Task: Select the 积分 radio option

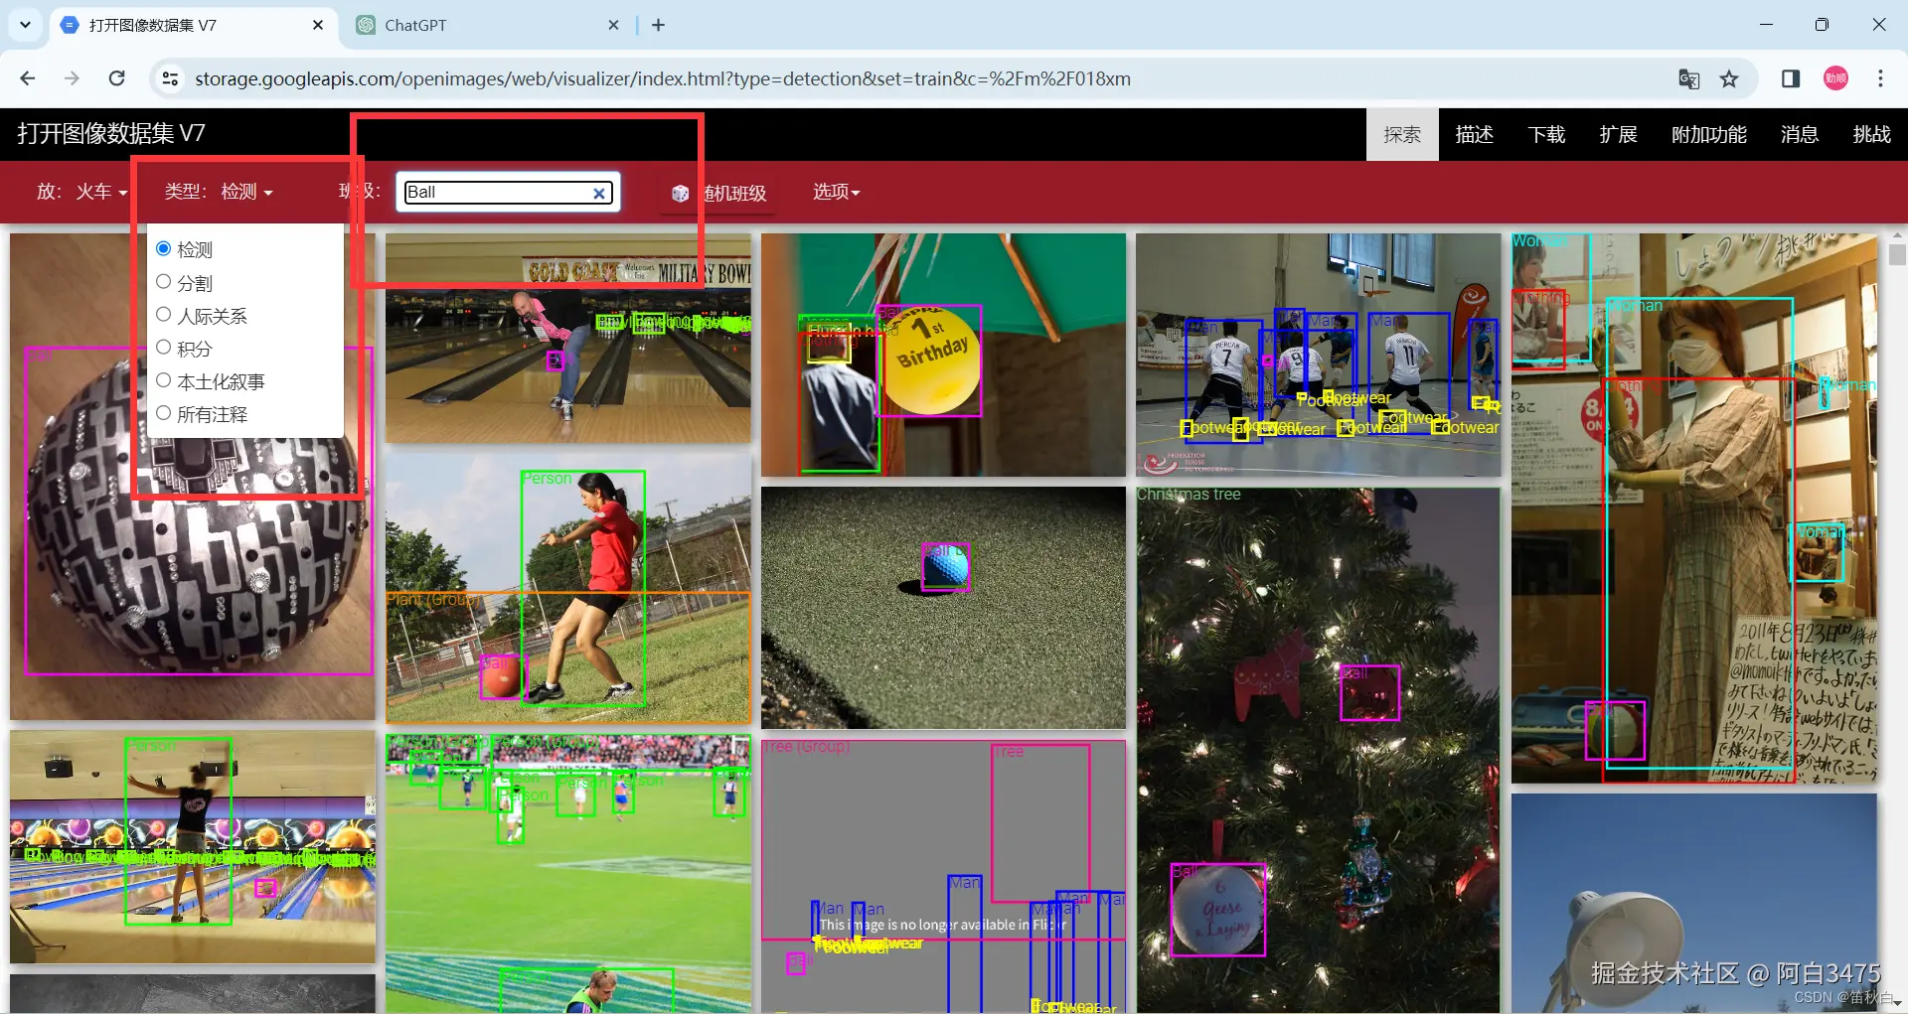Action: (x=164, y=348)
